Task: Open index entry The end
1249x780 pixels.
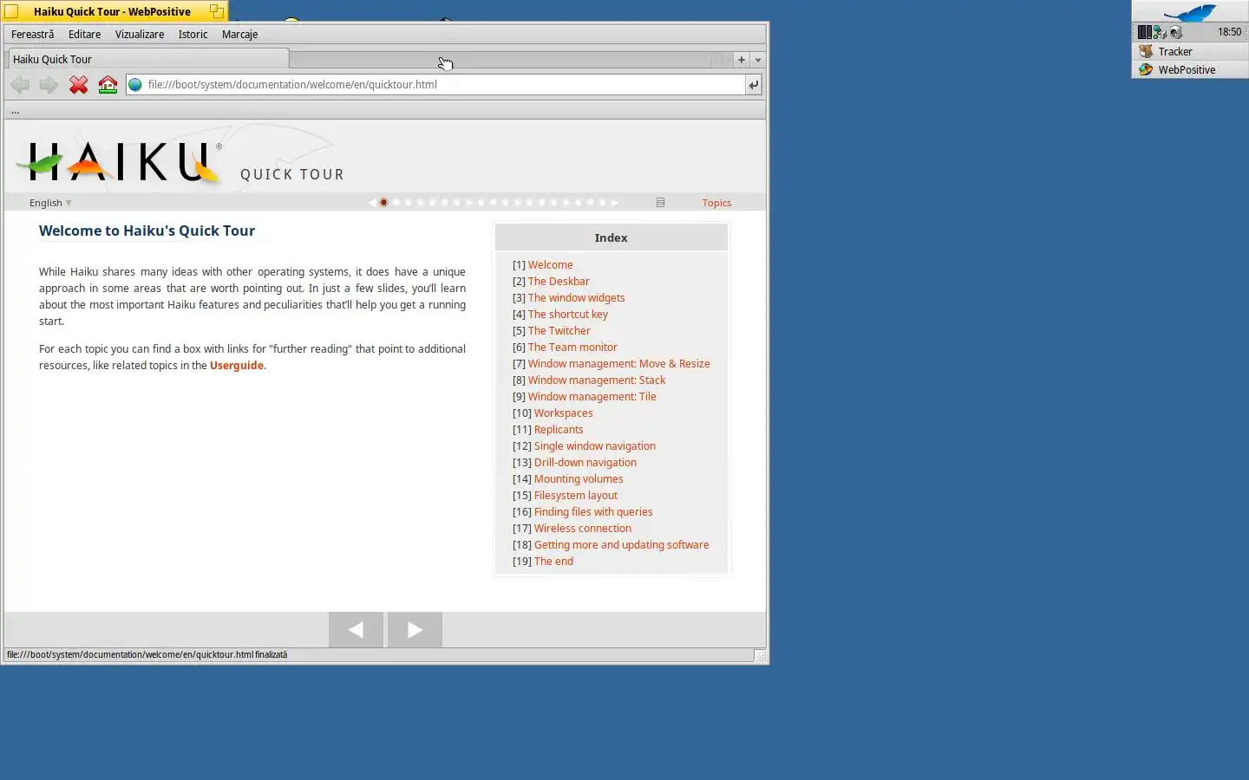Action: (553, 562)
